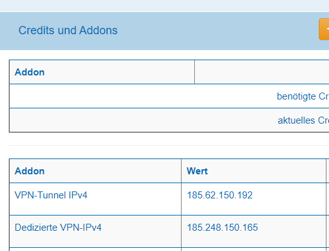Click the cut-off column header right of 'Wert'
Screen dimensions: 329x251
[328, 171]
